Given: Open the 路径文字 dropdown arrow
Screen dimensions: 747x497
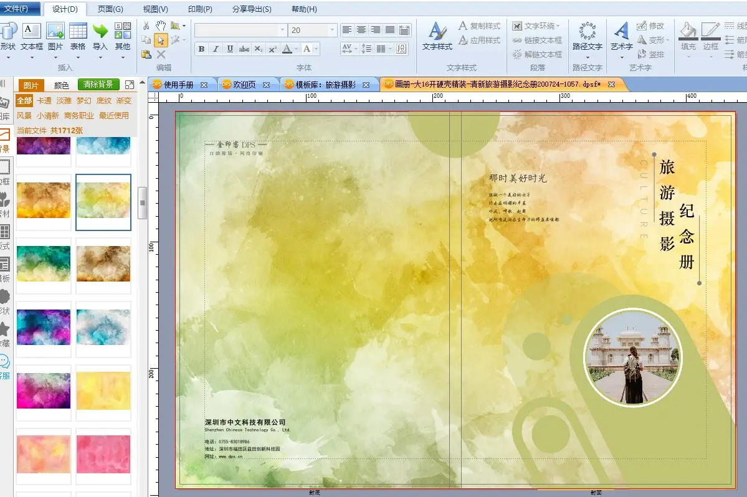Looking at the screenshot, I should pyautogui.click(x=588, y=57).
